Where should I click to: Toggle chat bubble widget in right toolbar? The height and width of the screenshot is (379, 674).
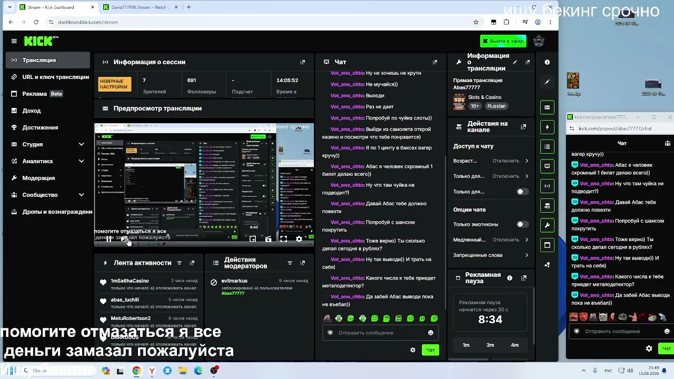(547, 166)
